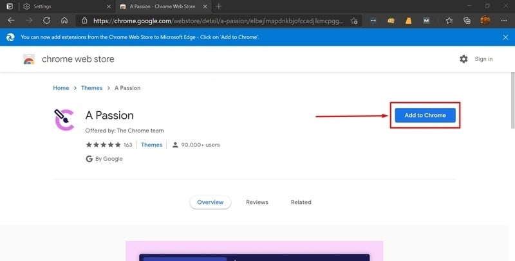The height and width of the screenshot is (261, 515).
Task: Select the A Passion - Chrome Web Store tab
Action: [162, 6]
